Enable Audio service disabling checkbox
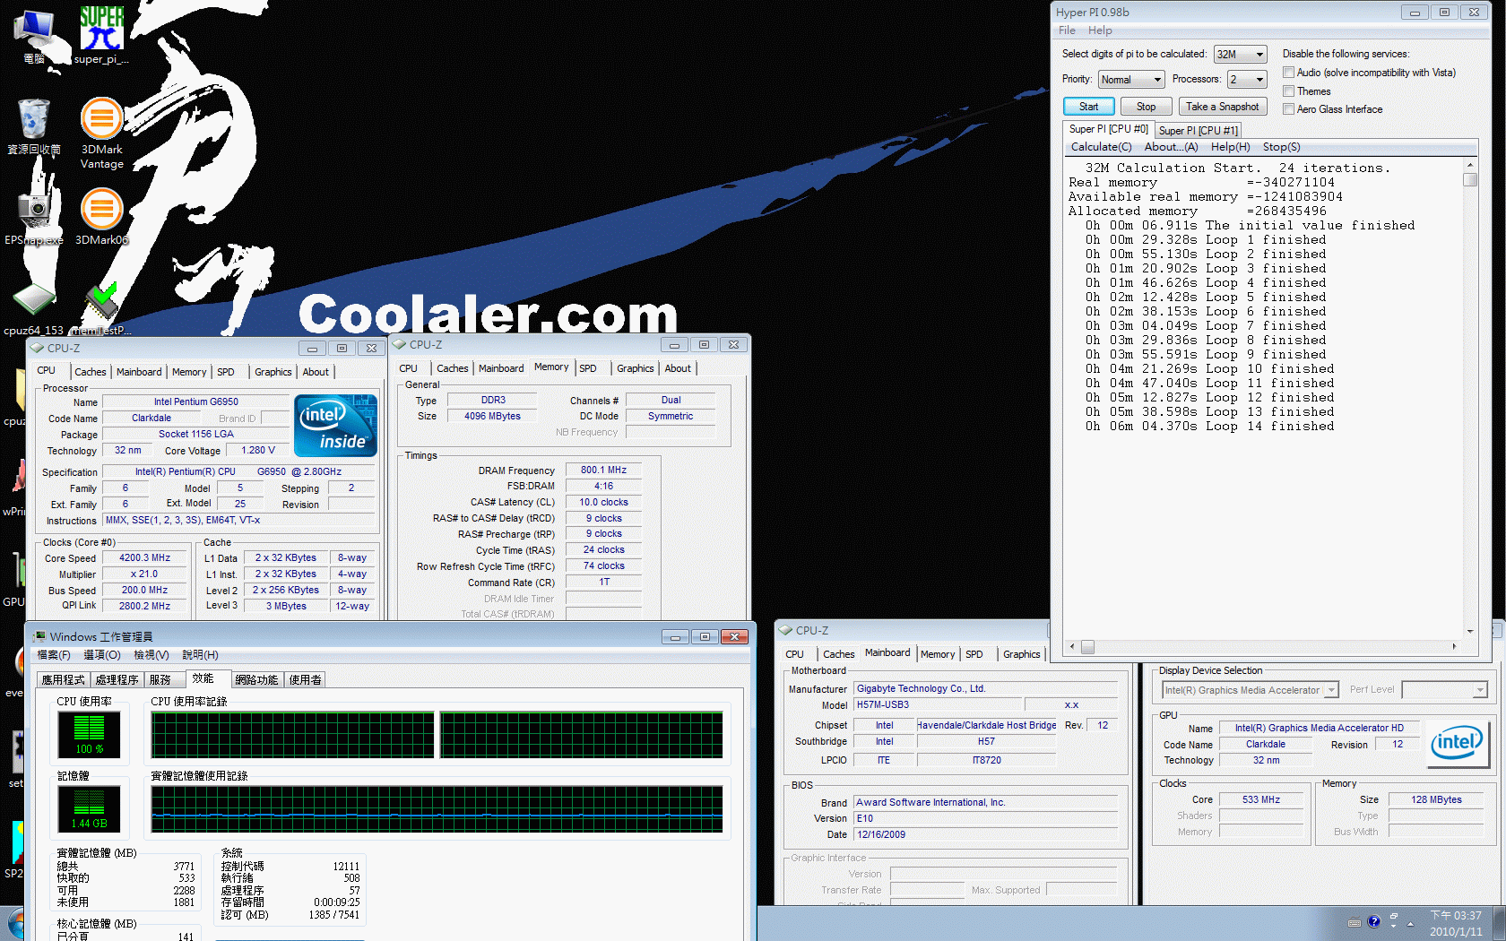The width and height of the screenshot is (1506, 941). coord(1288,73)
